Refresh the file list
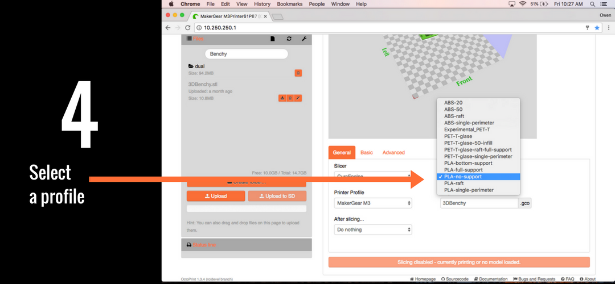This screenshot has height=284, width=615. coord(289,39)
